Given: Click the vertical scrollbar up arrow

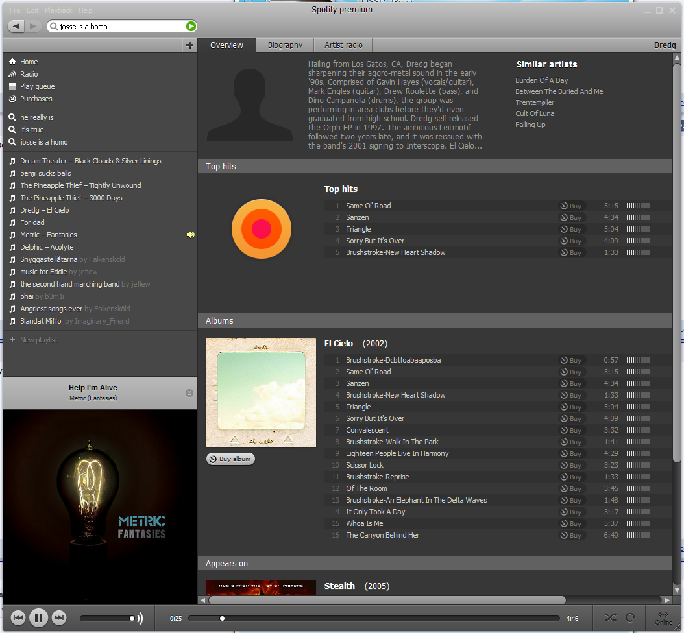Looking at the screenshot, I should [x=677, y=57].
